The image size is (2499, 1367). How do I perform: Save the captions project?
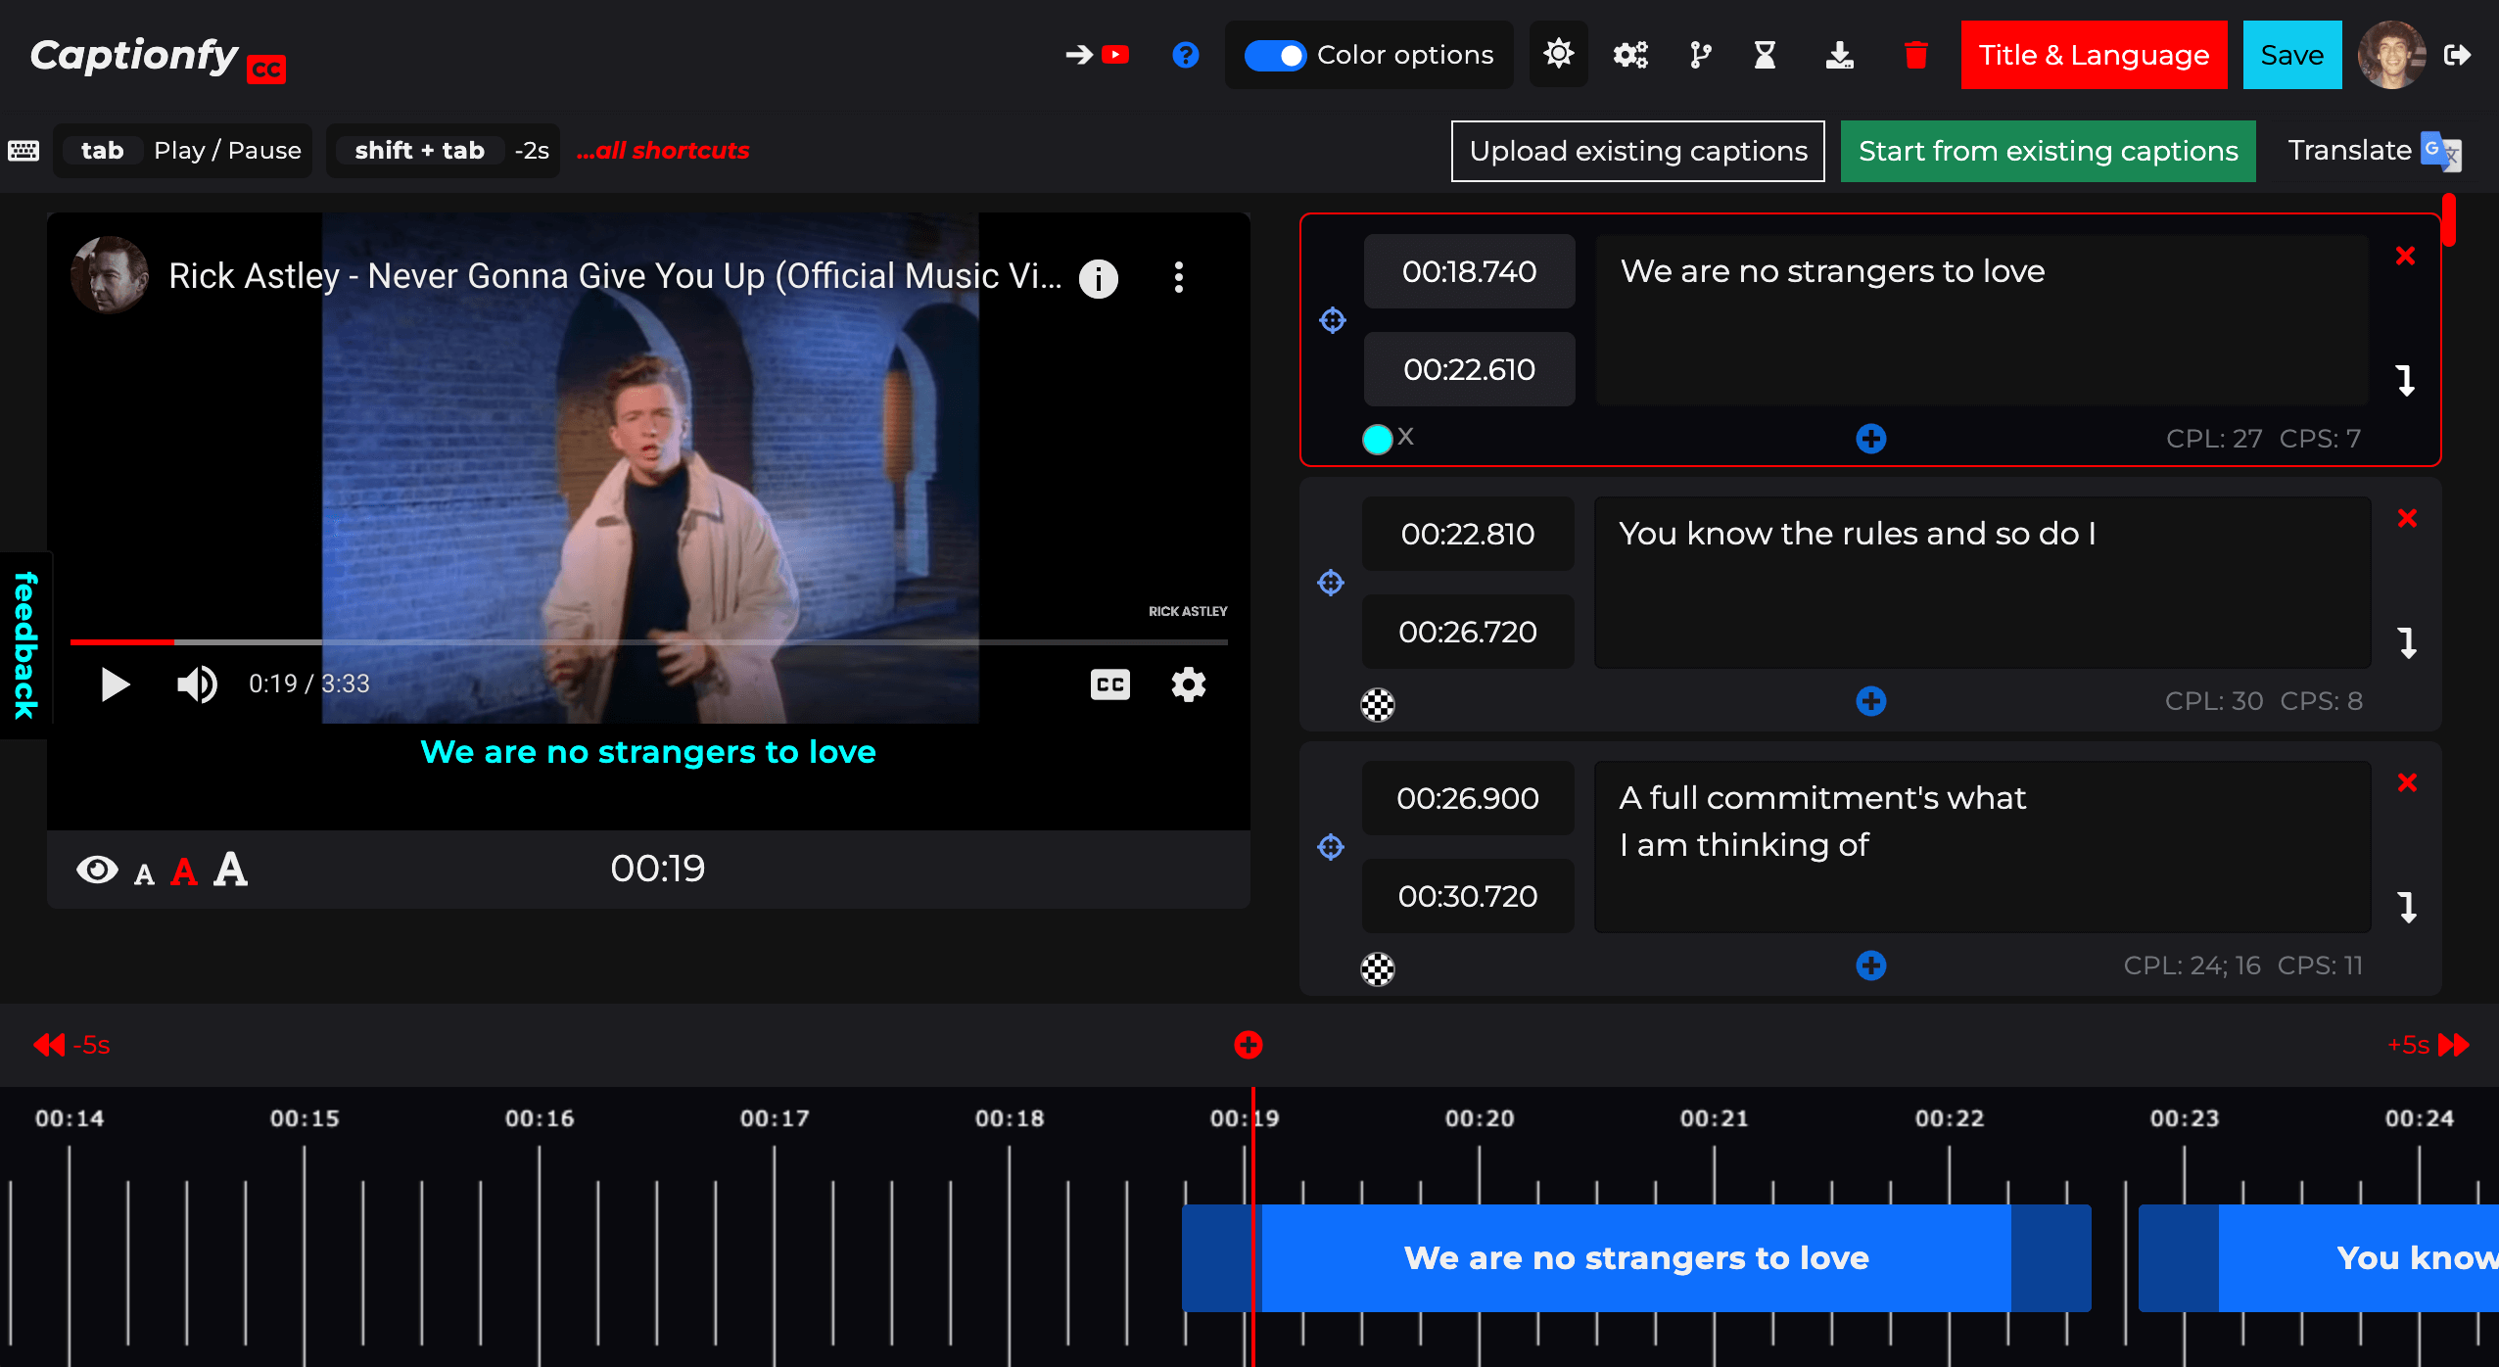[x=2291, y=55]
